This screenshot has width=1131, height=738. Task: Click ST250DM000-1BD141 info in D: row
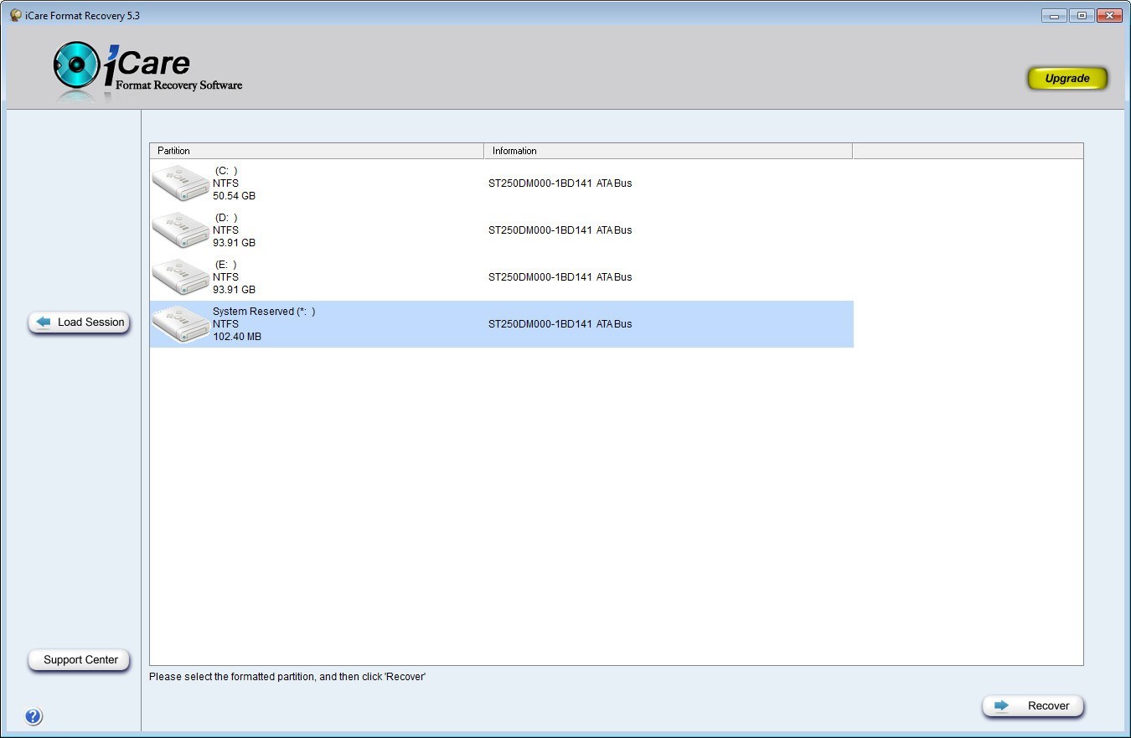pyautogui.click(x=560, y=230)
